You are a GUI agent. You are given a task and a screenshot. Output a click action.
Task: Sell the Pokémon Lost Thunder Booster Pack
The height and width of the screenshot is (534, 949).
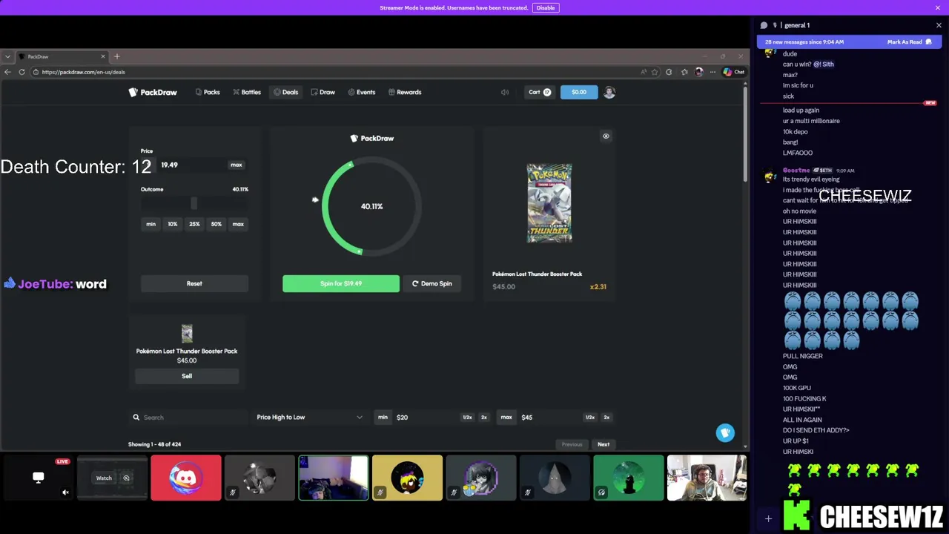187,376
